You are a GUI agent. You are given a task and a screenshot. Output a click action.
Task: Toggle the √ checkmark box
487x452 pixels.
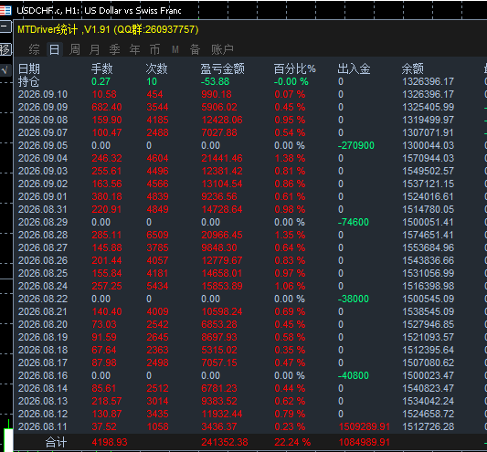click(5, 70)
